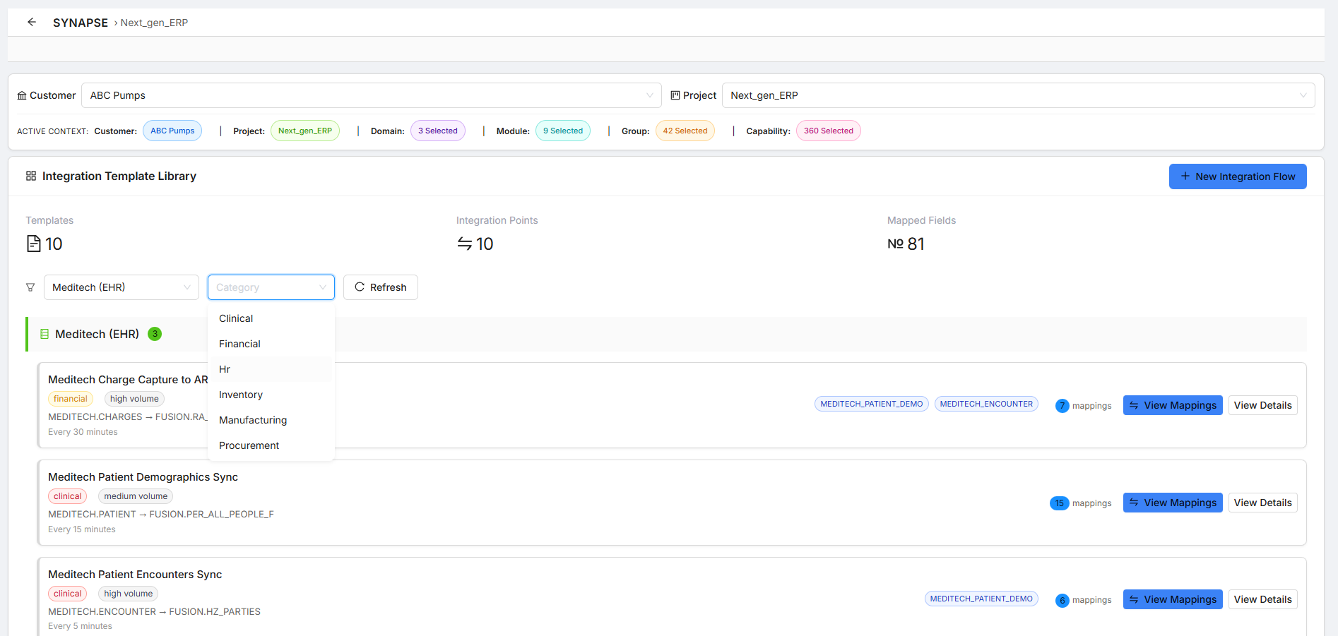
Task: Open the Meditech (EHR) filter dropdown
Action: click(121, 287)
